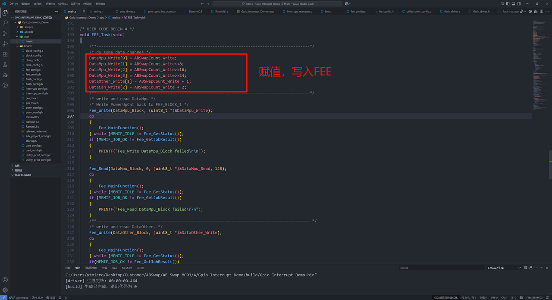The image size is (552, 300).
Task: Click the UTF-8 encoding status item
Action: pyautogui.click(x=494, y=297)
